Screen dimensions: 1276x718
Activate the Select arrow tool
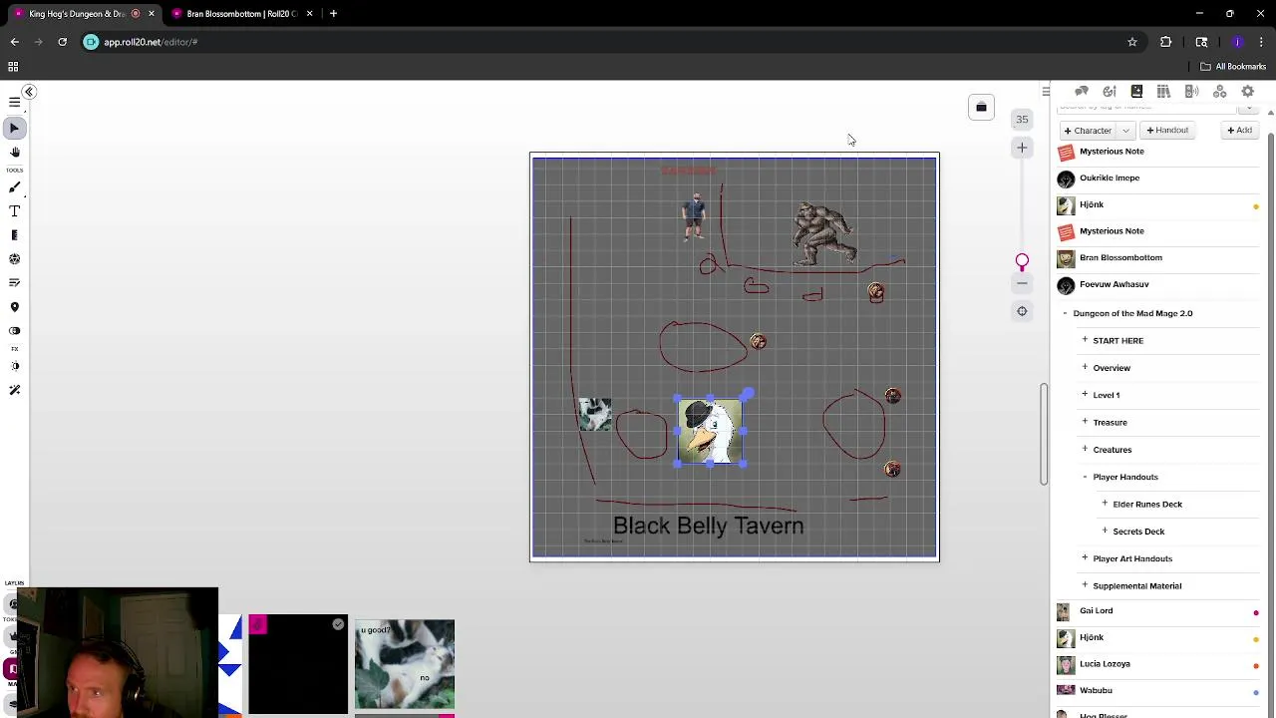(14, 129)
